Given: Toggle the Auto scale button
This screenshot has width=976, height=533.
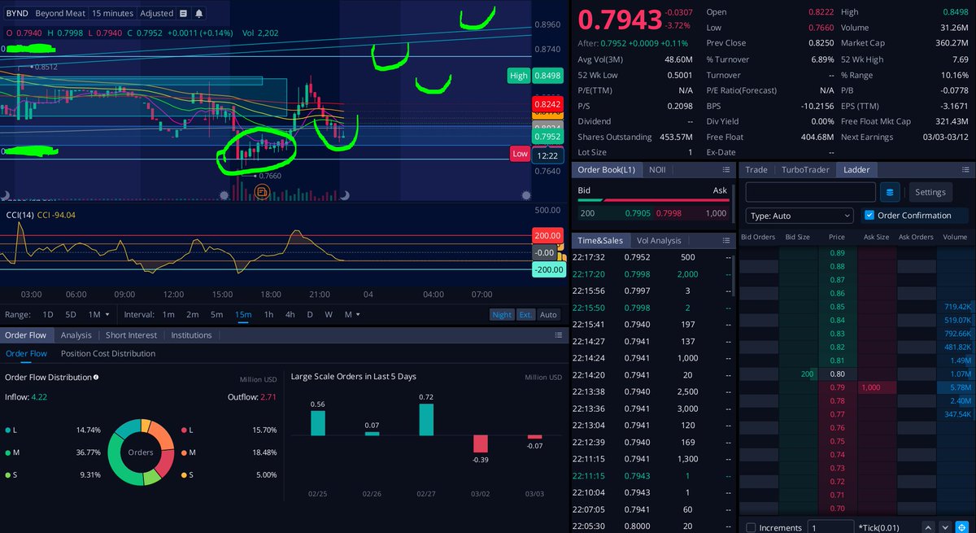Looking at the screenshot, I should 548,315.
